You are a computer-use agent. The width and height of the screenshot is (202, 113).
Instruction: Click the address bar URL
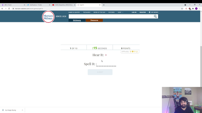tap(29, 8)
